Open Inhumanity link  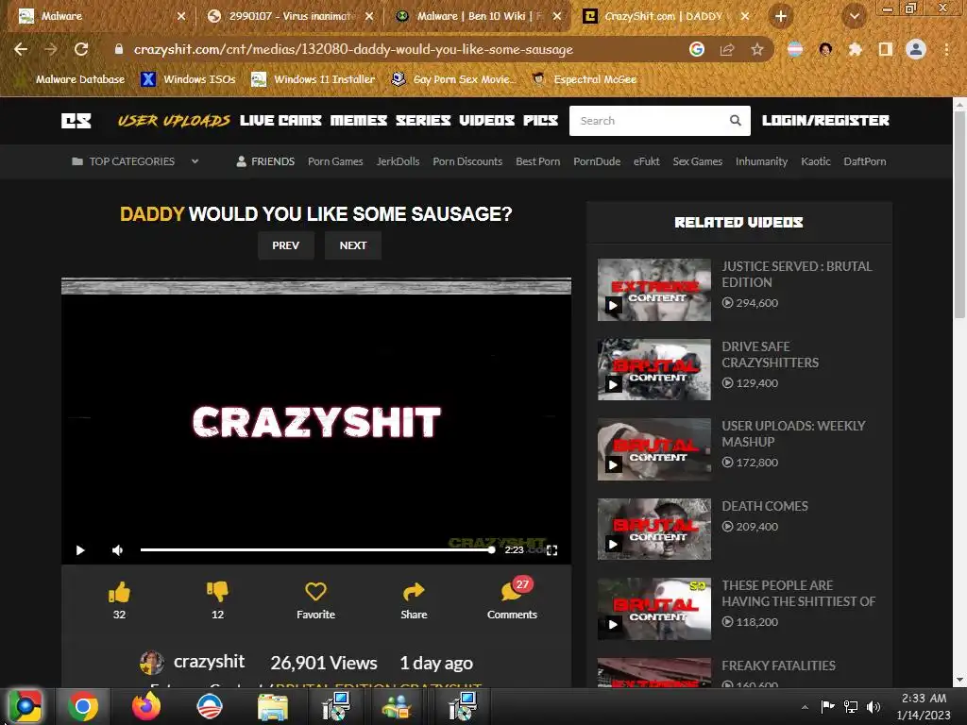tap(761, 161)
